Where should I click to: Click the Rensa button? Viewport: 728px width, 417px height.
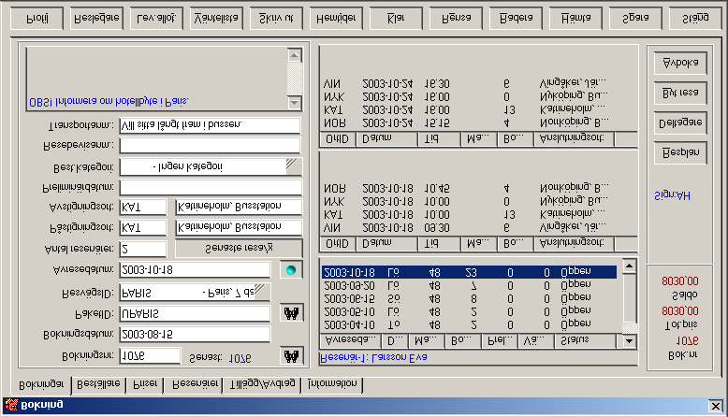click(x=456, y=19)
